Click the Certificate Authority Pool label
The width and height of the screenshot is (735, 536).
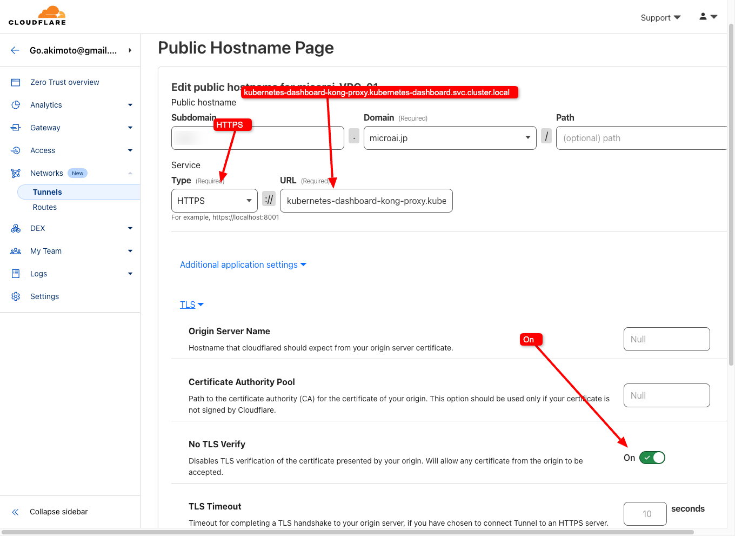click(x=242, y=382)
